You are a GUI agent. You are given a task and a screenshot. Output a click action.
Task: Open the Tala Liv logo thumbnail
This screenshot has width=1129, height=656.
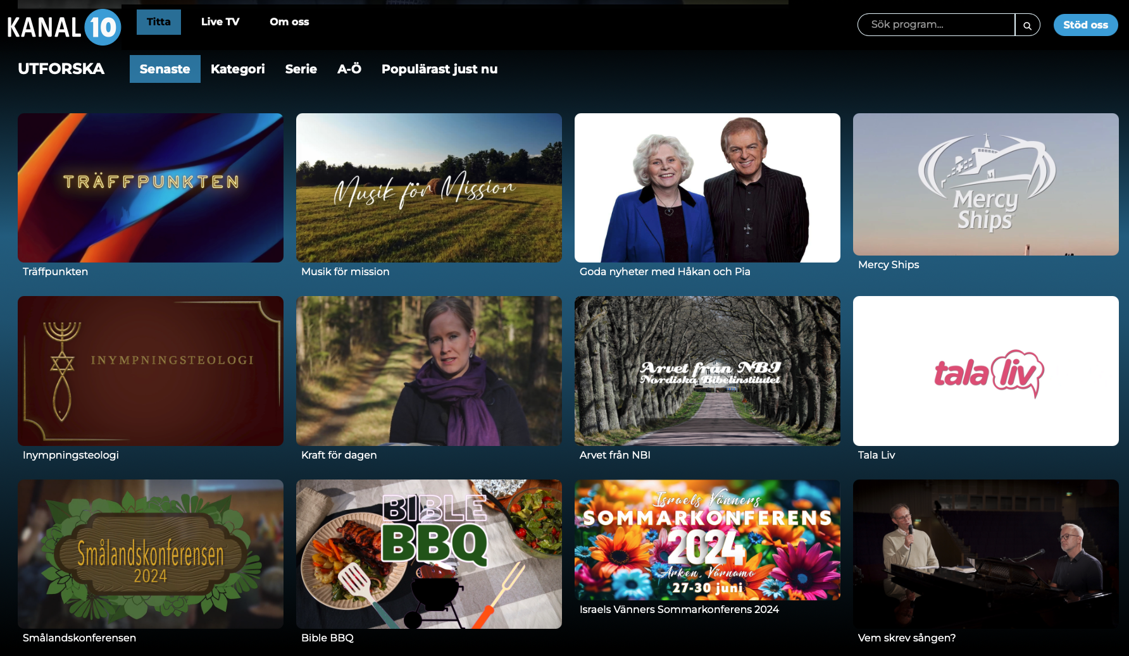point(985,371)
